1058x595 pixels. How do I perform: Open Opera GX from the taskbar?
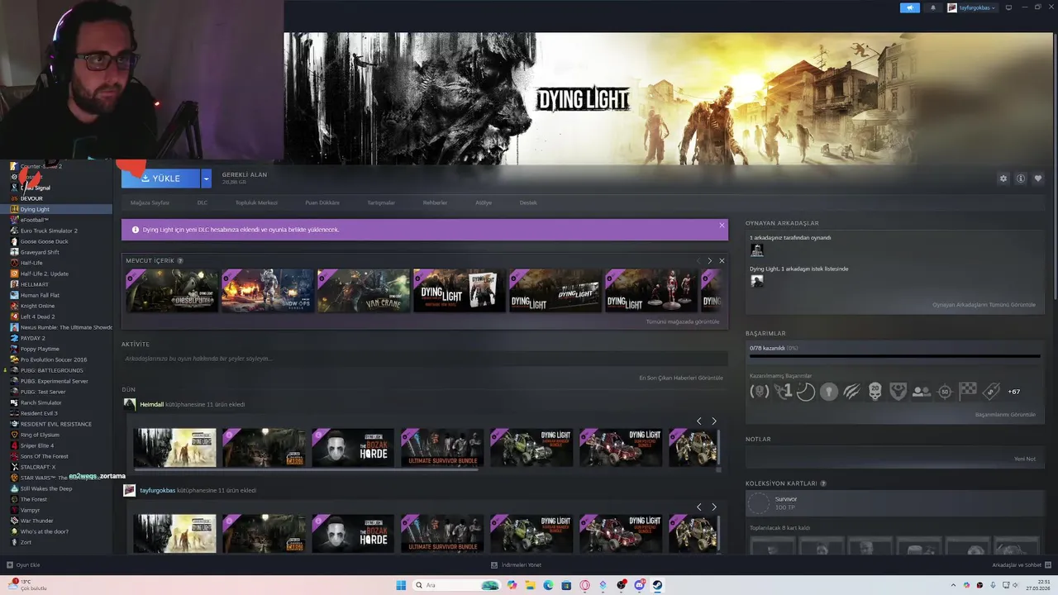[584, 585]
